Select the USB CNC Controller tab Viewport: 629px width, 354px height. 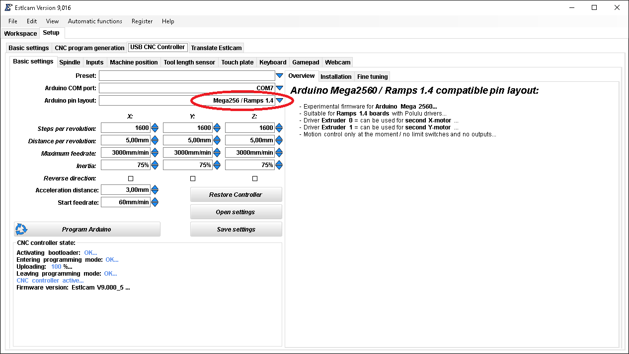157,47
